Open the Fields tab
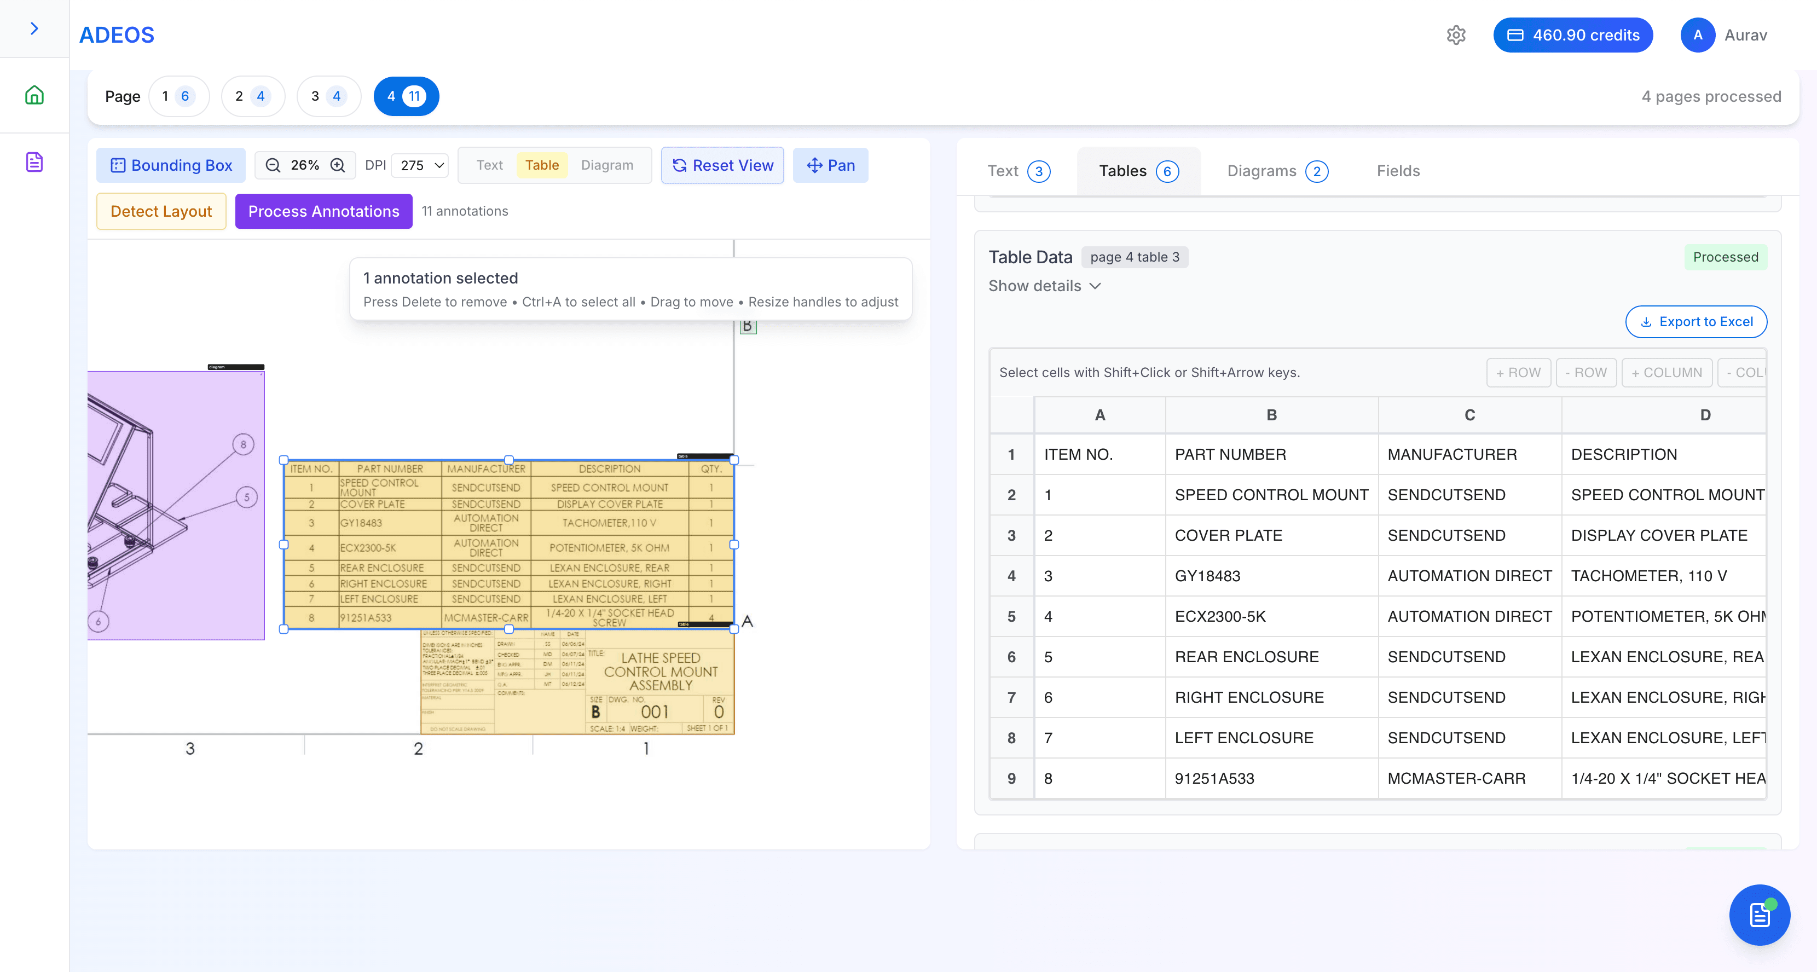This screenshot has width=1817, height=972. (1397, 171)
